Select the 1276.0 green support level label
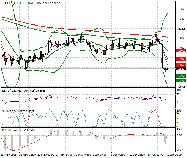The height and width of the screenshot is (158, 187). 181,76
